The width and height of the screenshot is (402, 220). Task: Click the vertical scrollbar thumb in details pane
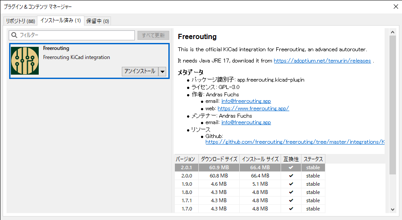click(x=392, y=105)
